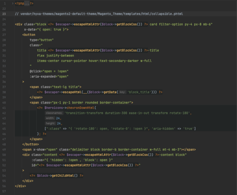Click the '-title' suffix on line 30
The image size is (237, 195).
tap(154, 51)
